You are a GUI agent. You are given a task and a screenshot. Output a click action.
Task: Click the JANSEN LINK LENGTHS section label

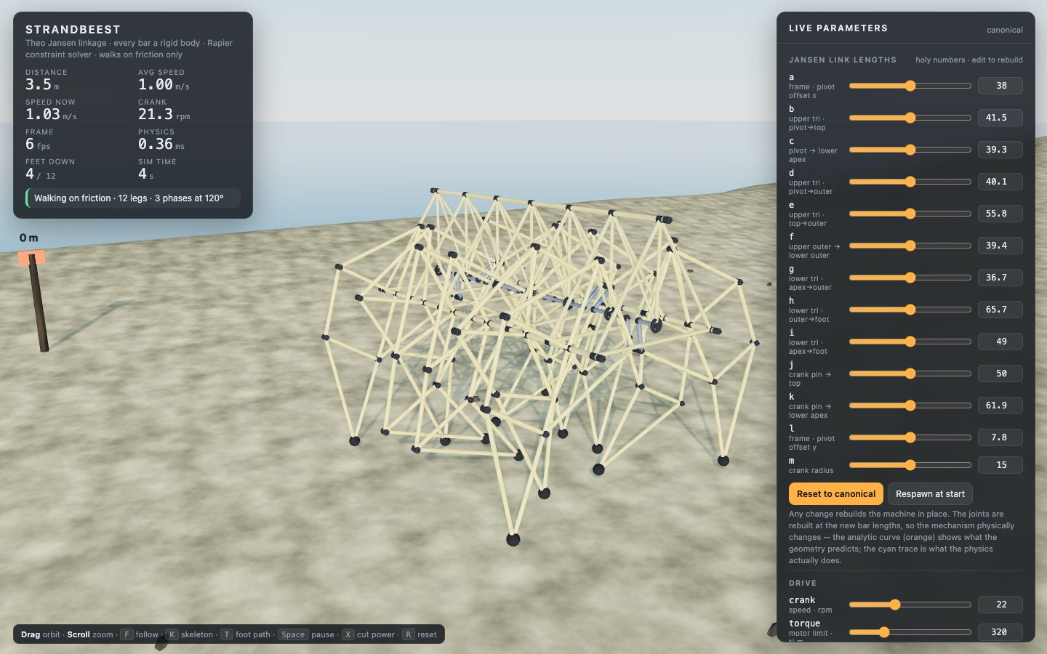(x=843, y=60)
